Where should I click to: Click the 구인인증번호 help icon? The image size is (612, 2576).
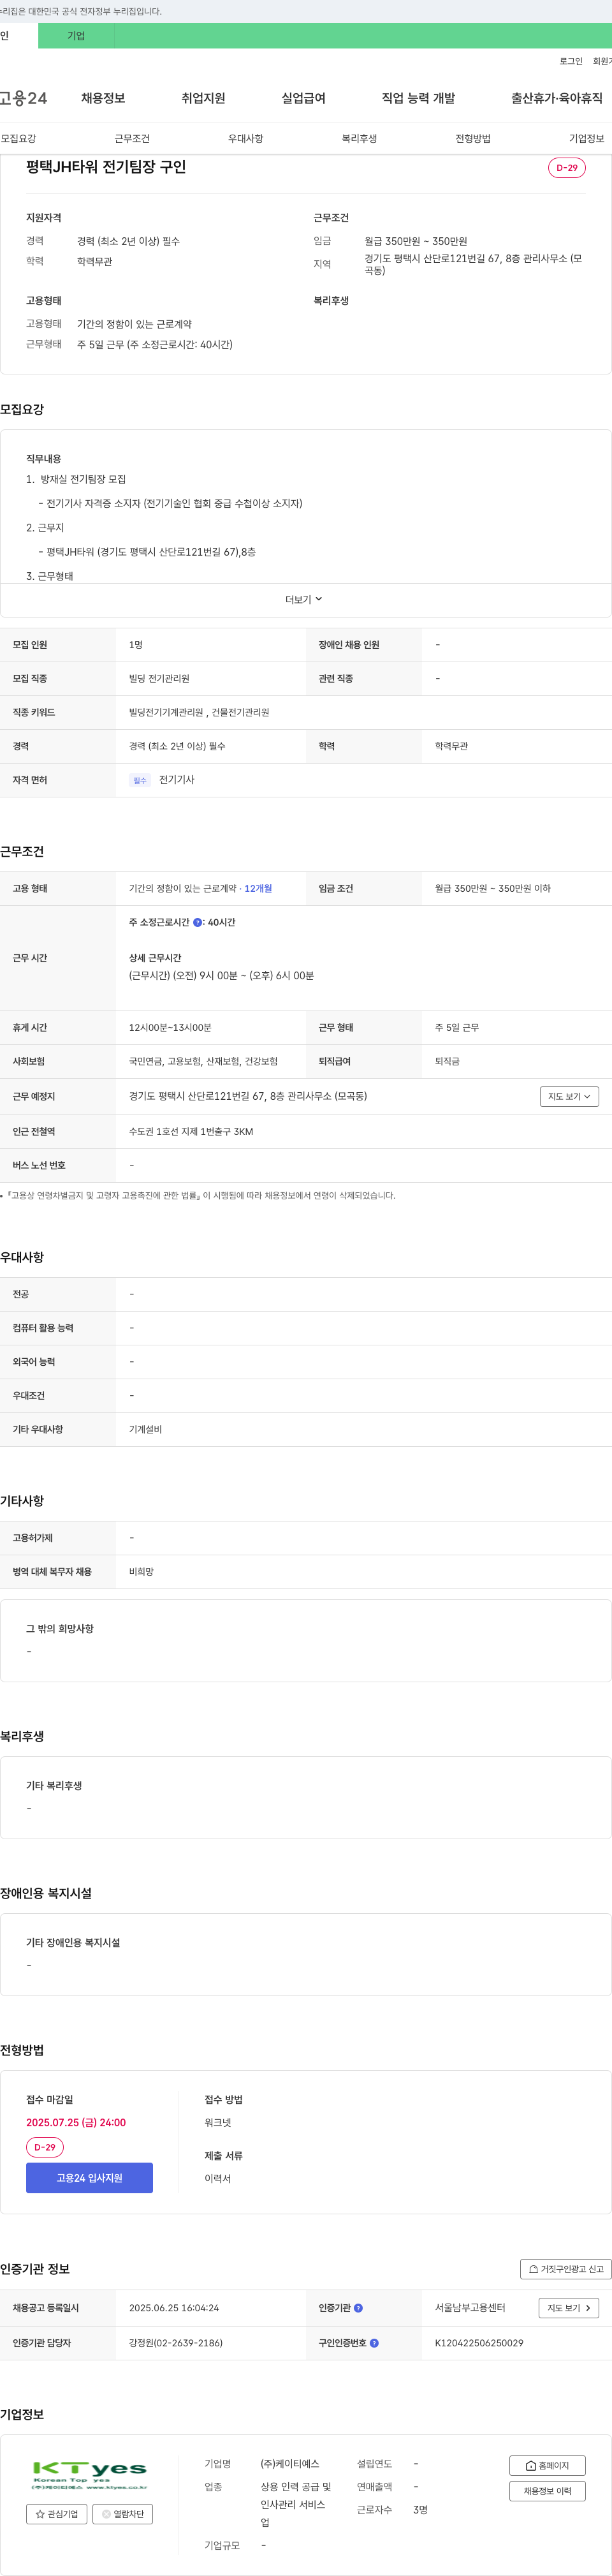[374, 2343]
